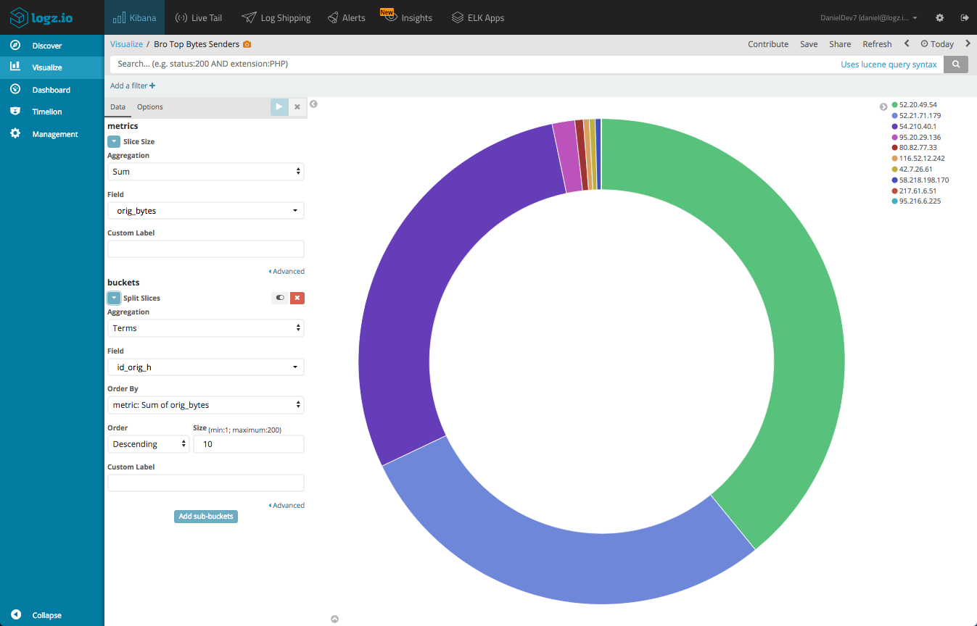Open the DanielDev7 account dropdown
Viewport: 977px width, 626px height.
869,17
